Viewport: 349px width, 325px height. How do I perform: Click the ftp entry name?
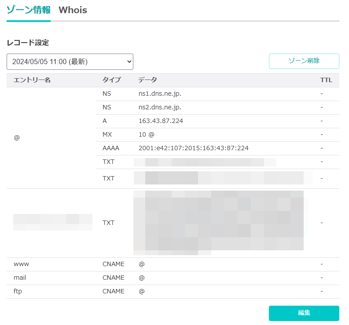click(18, 292)
